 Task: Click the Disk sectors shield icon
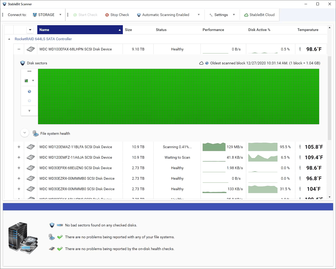point(23,63)
